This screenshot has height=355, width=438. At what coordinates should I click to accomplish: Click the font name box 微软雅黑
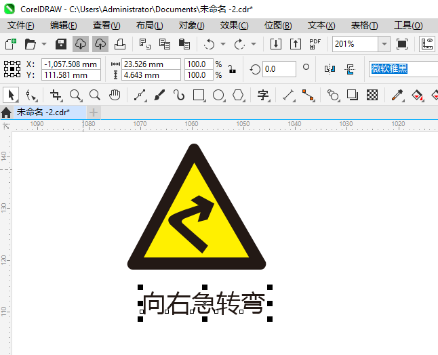pyautogui.click(x=403, y=69)
